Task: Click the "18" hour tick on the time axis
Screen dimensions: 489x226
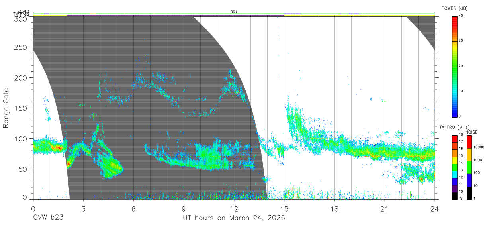Action: click(334, 208)
